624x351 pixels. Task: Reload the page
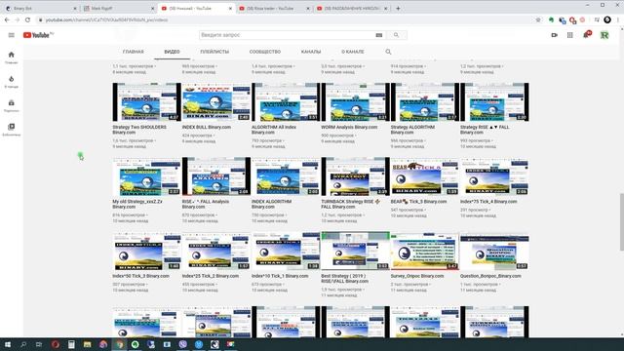click(27, 19)
